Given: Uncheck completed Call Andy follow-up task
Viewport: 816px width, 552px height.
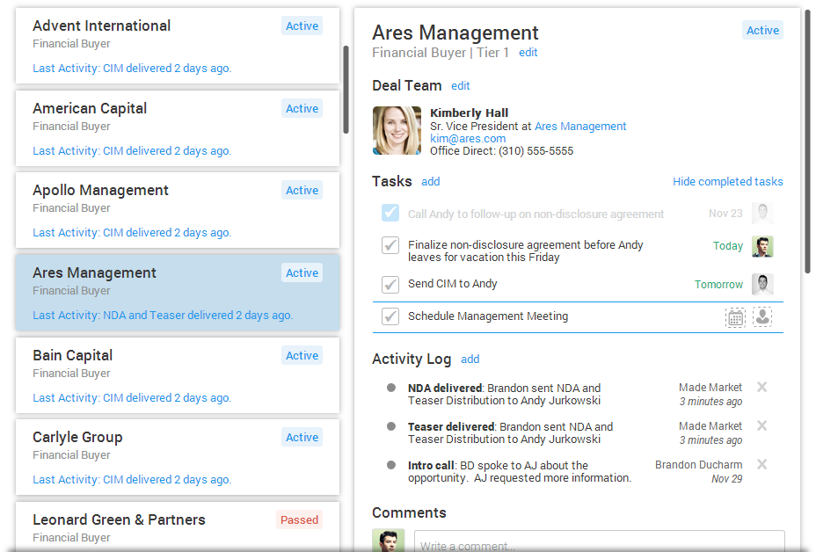Looking at the screenshot, I should (390, 214).
